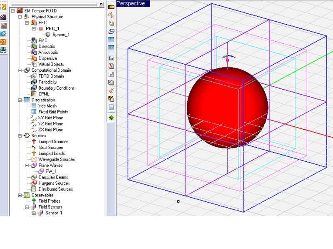Image resolution: width=333 pixels, height=249 pixels.
Task: Collapse the Sources tree node
Action: click(x=20, y=136)
